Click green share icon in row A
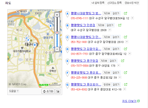Viewport: 148px width, 108px height. pos(126,13)
